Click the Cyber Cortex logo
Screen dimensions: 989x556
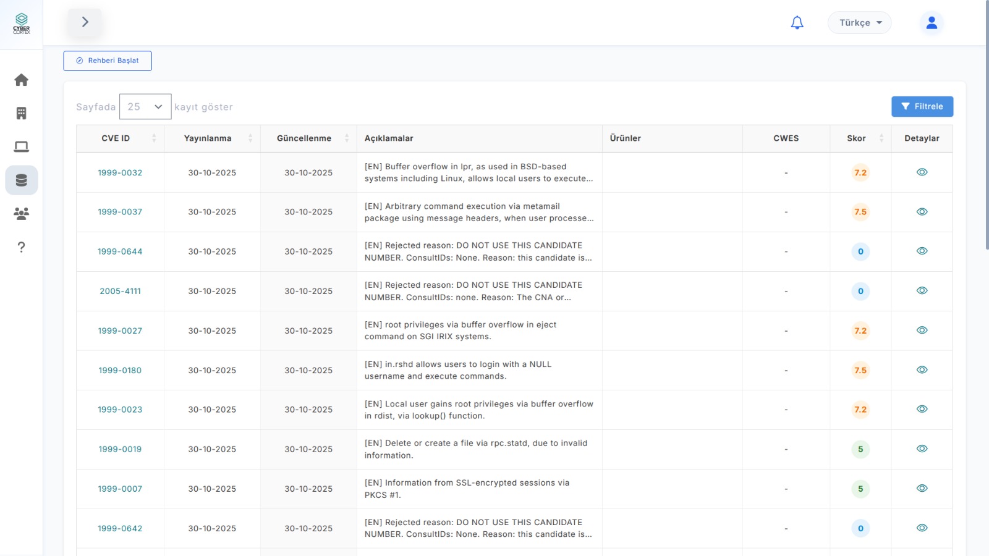click(x=21, y=23)
